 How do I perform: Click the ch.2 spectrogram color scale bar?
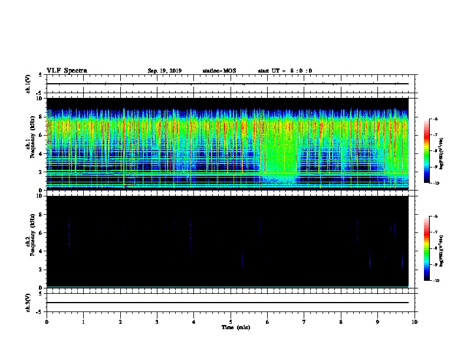pos(426,248)
